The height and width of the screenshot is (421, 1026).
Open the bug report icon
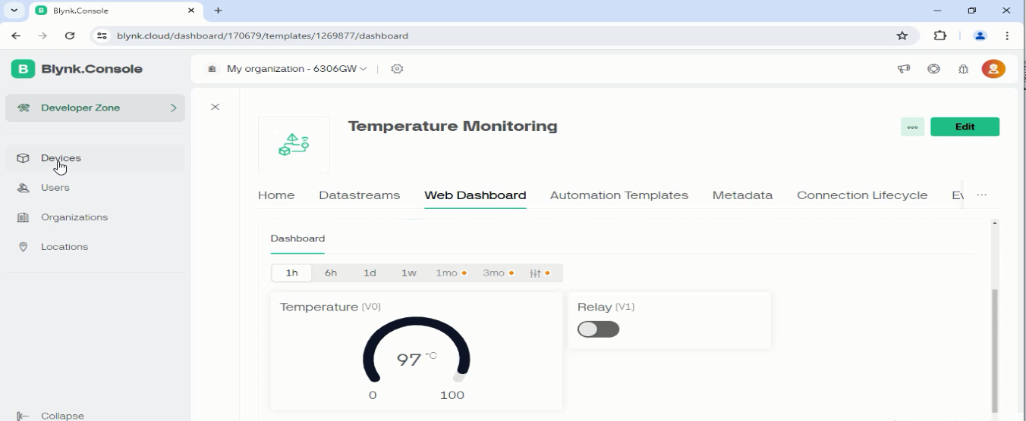click(964, 69)
